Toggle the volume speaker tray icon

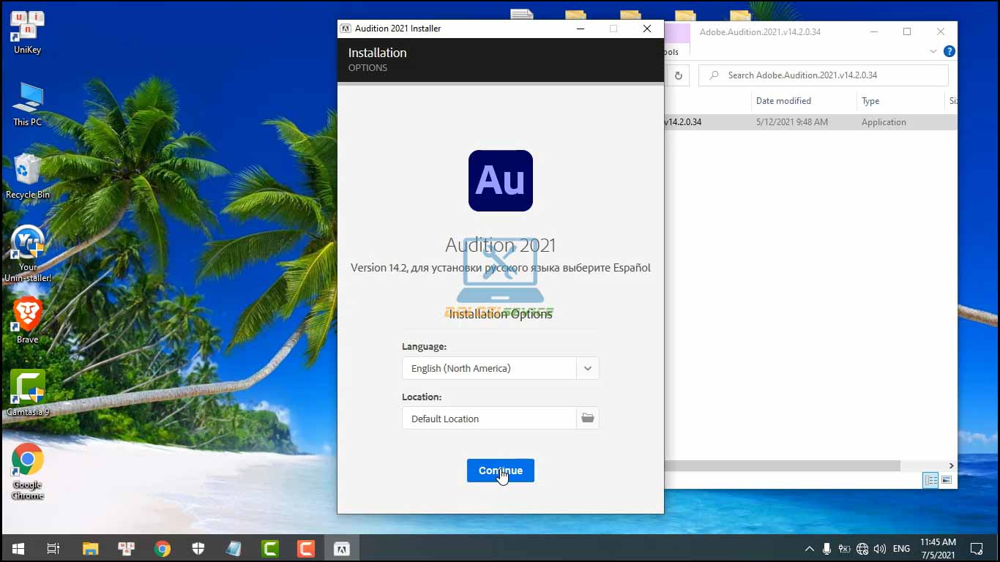click(880, 548)
